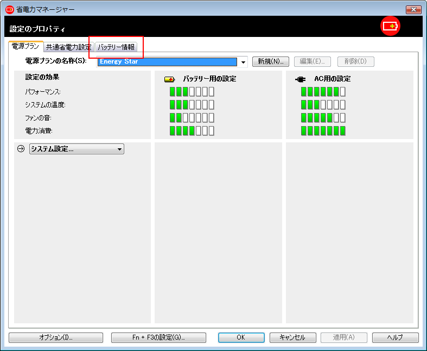Click the 電源プランの名称(S): label
The image size is (427, 351).
pos(56,61)
